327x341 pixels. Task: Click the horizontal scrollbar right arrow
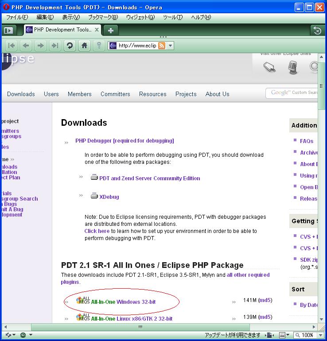point(314,327)
